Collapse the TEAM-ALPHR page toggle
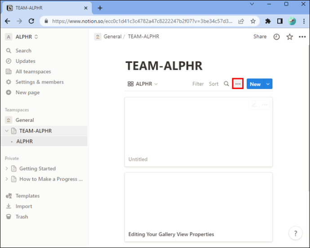Image resolution: width=310 pixels, height=248 pixels. (x=7, y=131)
